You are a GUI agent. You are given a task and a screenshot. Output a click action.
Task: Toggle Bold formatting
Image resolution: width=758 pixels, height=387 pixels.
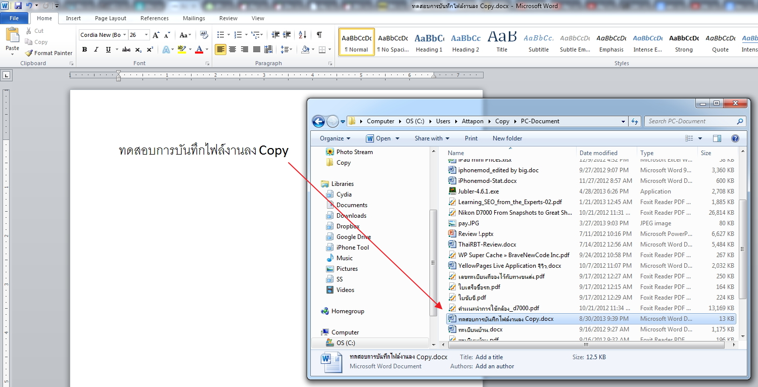point(84,50)
